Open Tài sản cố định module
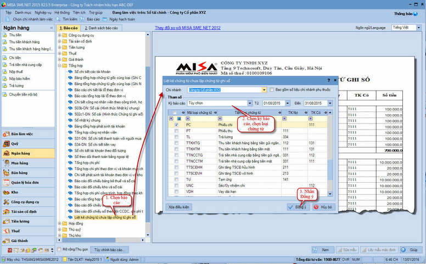This screenshot has width=426, height=264. [28, 211]
